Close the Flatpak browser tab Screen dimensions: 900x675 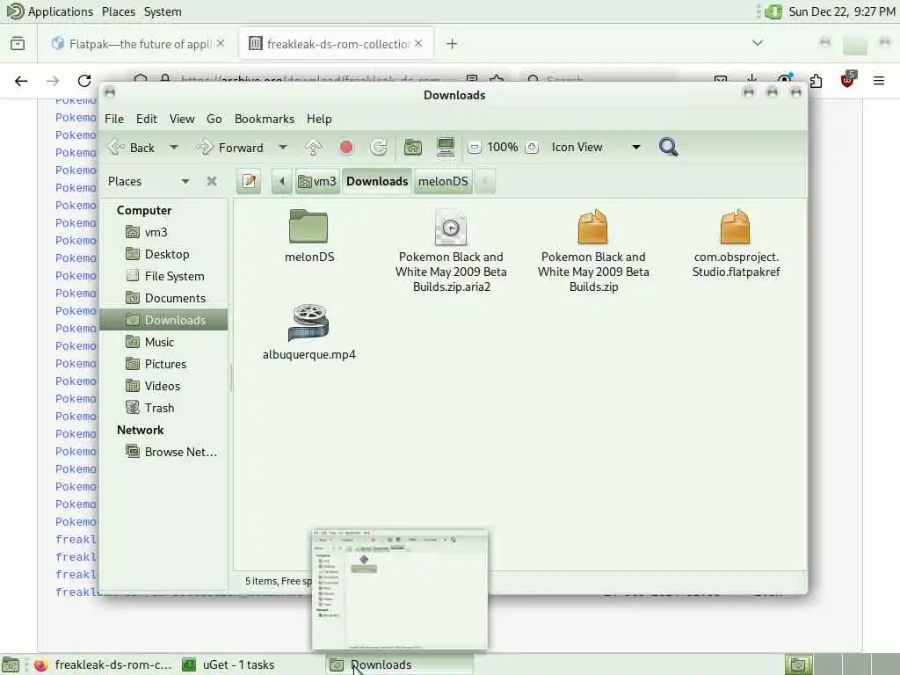click(x=221, y=44)
